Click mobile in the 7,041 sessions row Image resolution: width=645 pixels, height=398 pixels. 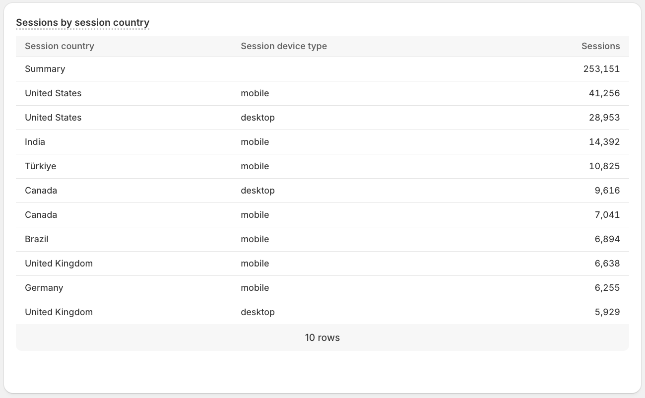pos(255,215)
